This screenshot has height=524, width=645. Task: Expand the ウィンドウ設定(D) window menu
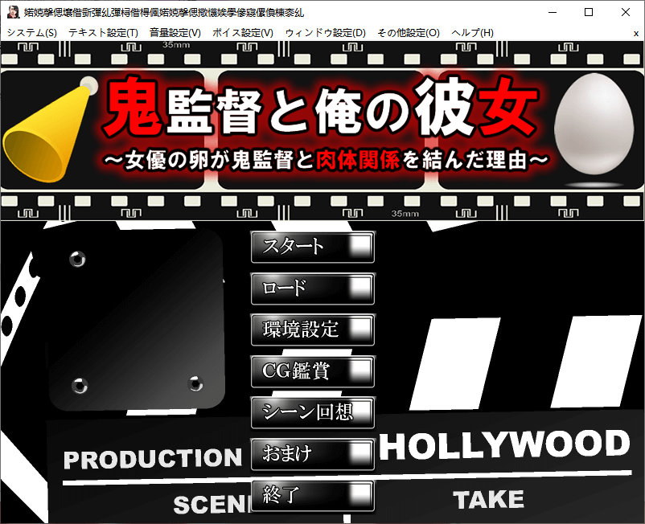(325, 33)
